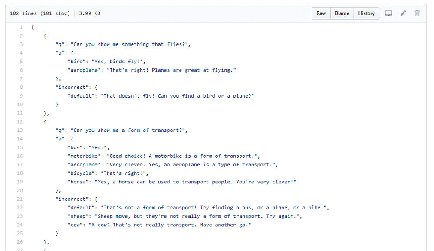Click the 3.99 KB file size text
This screenshot has height=251, width=434.
coord(89,13)
